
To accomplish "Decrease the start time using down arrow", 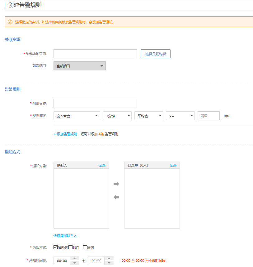I will [74, 263].
